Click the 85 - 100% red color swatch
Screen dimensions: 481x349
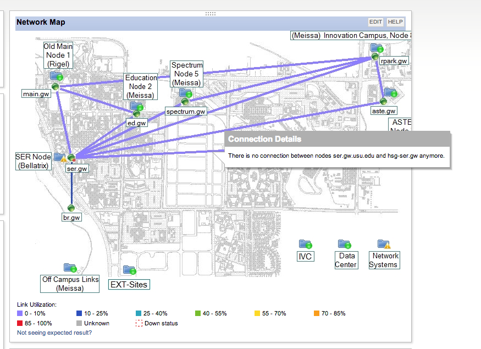click(20, 323)
